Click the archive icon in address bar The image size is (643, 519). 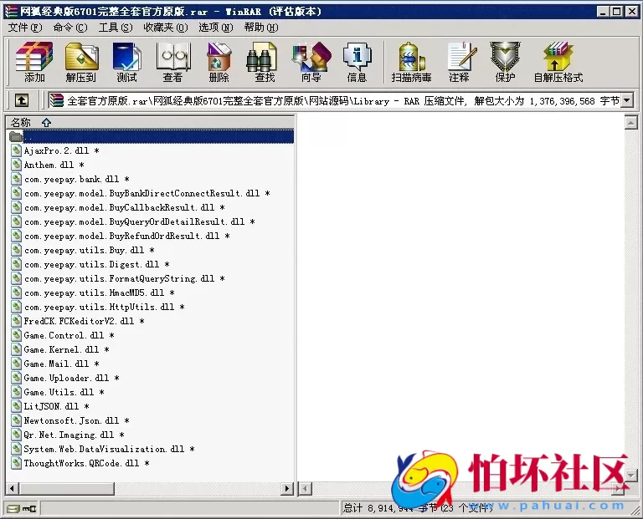click(56, 100)
